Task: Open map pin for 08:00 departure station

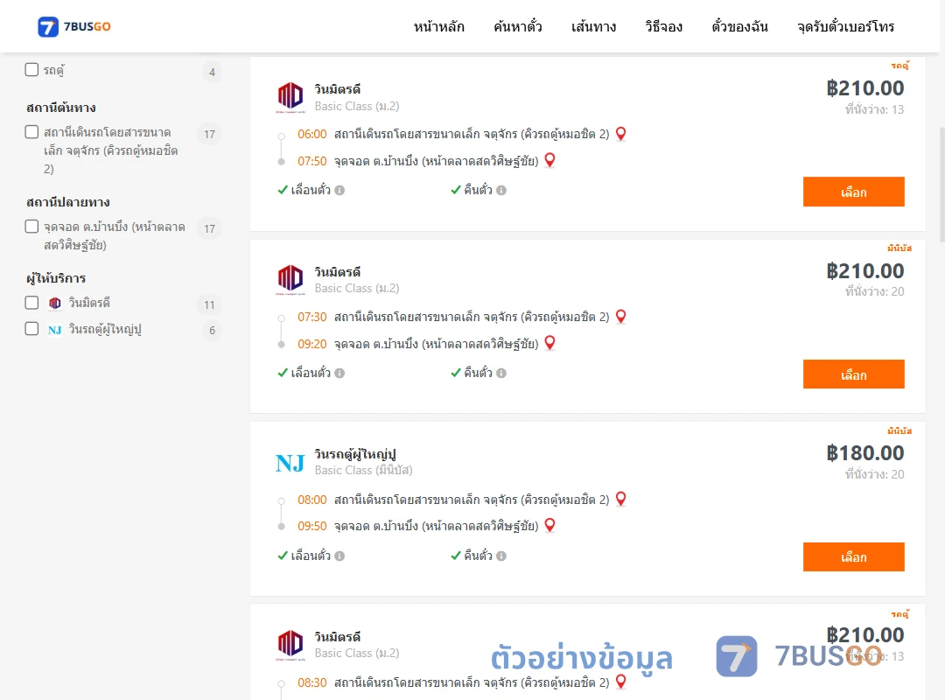Action: pos(620,500)
